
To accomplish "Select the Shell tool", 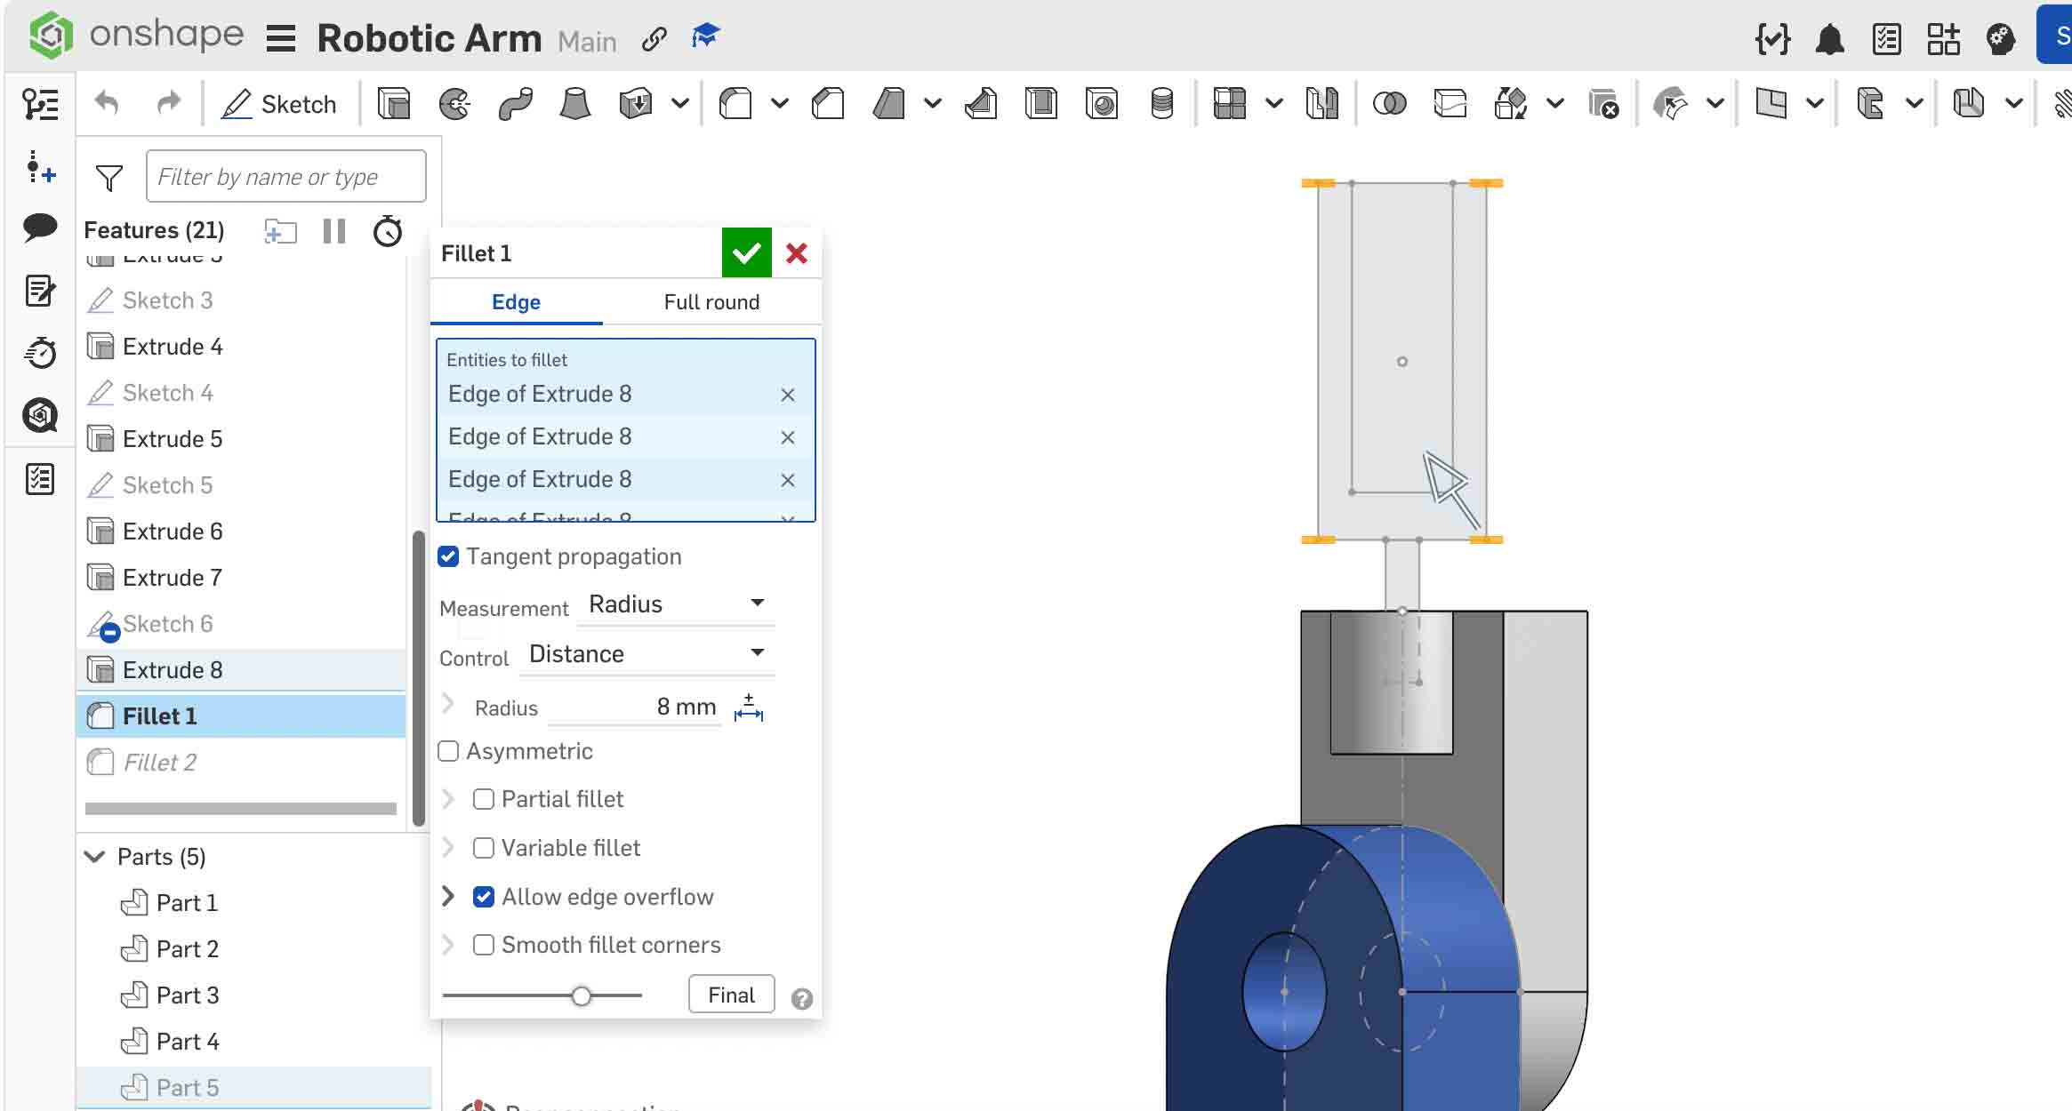I will pyautogui.click(x=1040, y=104).
